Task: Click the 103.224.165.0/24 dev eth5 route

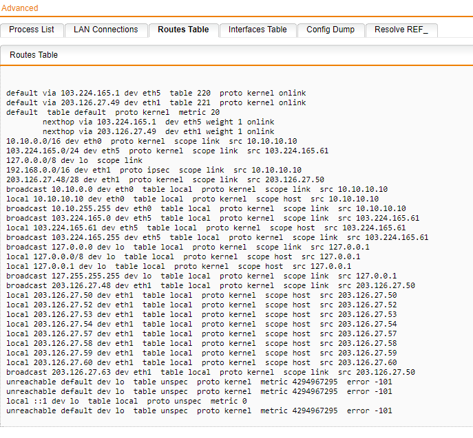Action: pos(167,151)
